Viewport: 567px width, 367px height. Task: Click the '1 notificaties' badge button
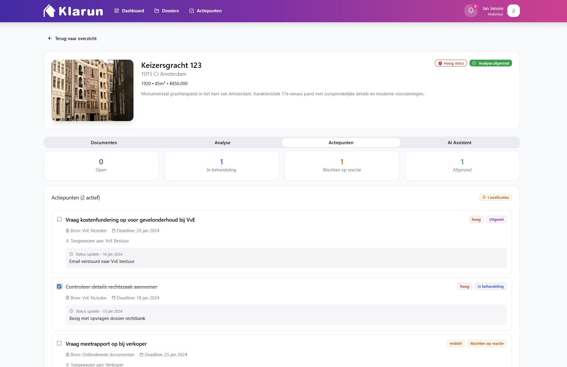(x=495, y=197)
